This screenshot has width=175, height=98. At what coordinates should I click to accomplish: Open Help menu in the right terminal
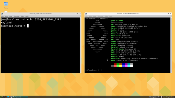[x=111, y=16]
